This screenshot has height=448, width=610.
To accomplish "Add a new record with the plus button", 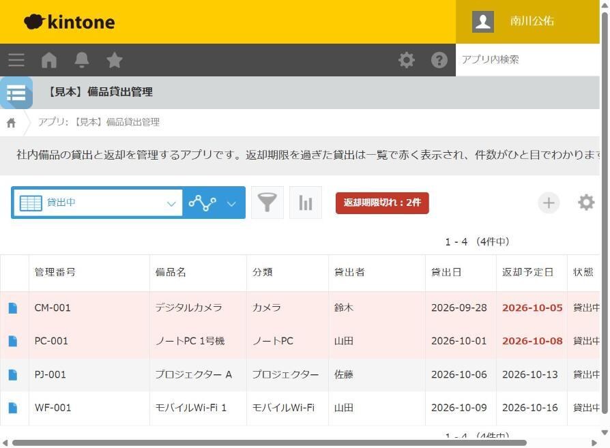I will [x=549, y=203].
